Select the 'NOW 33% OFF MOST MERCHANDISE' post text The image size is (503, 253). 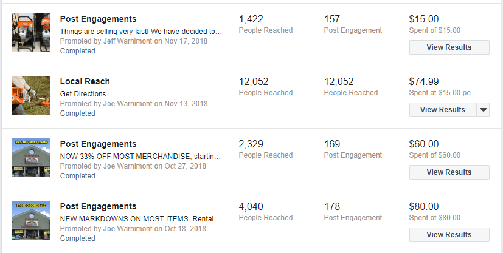pos(140,157)
